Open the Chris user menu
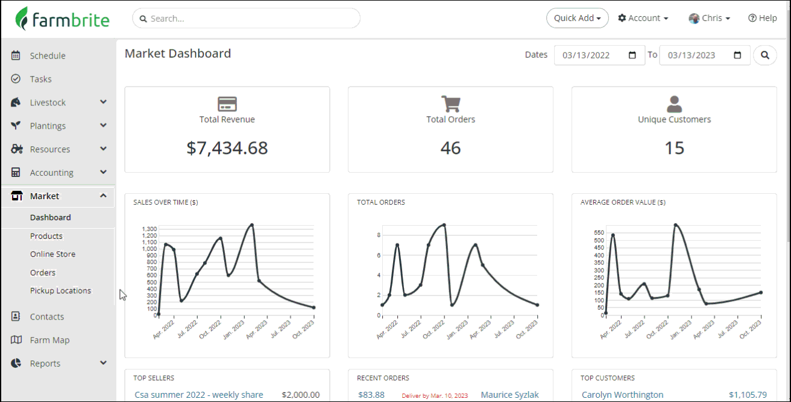This screenshot has width=791, height=402. pos(710,18)
